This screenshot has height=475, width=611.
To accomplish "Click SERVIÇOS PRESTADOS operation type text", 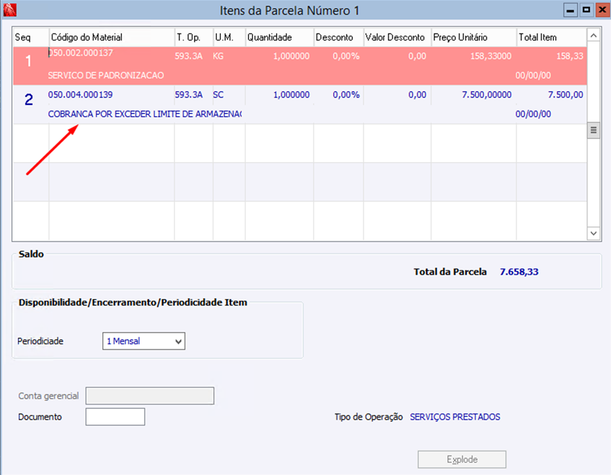I will point(455,417).
